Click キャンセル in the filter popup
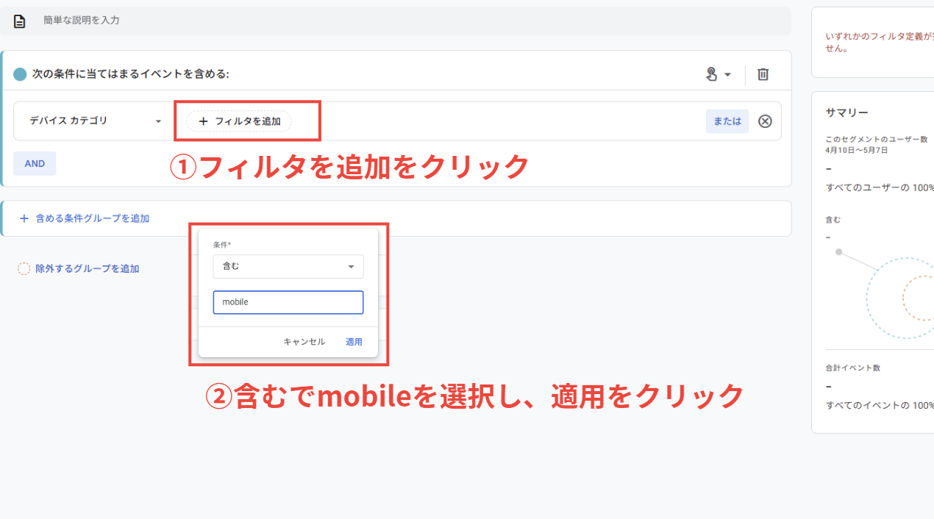This screenshot has height=519, width=934. (304, 342)
